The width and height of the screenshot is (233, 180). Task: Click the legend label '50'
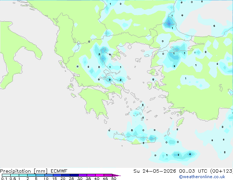(x=114, y=179)
